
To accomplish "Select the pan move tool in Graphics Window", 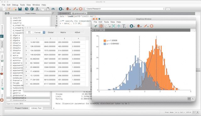I will click(x=101, y=26).
